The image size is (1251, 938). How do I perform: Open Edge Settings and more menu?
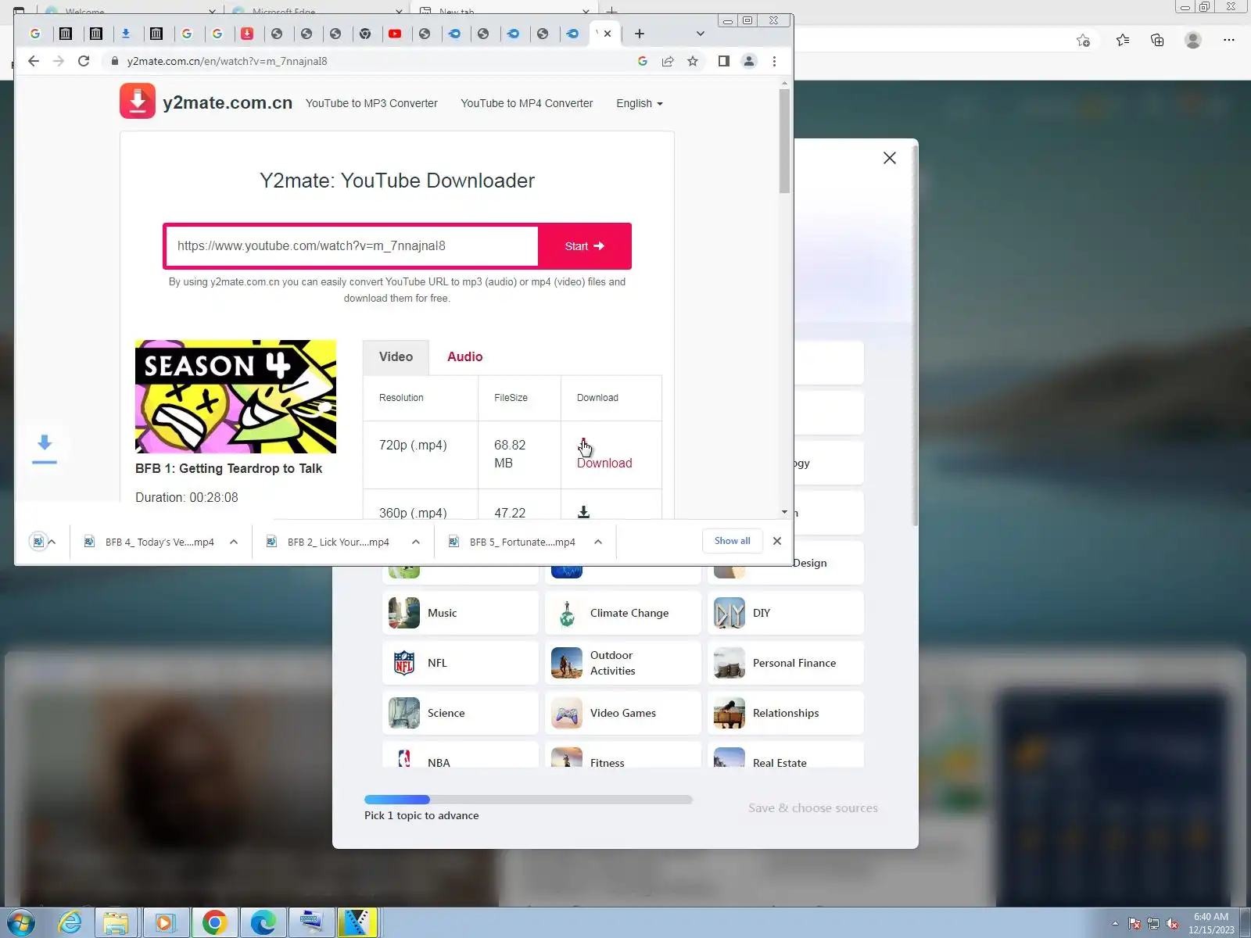(x=1229, y=40)
